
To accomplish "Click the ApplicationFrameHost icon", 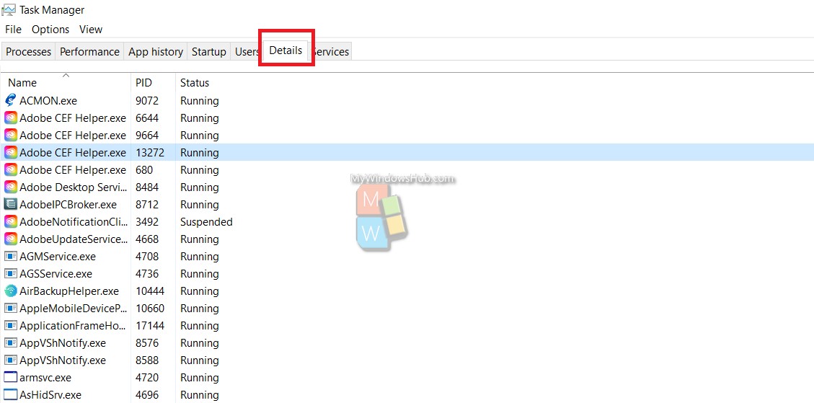I will 10,326.
